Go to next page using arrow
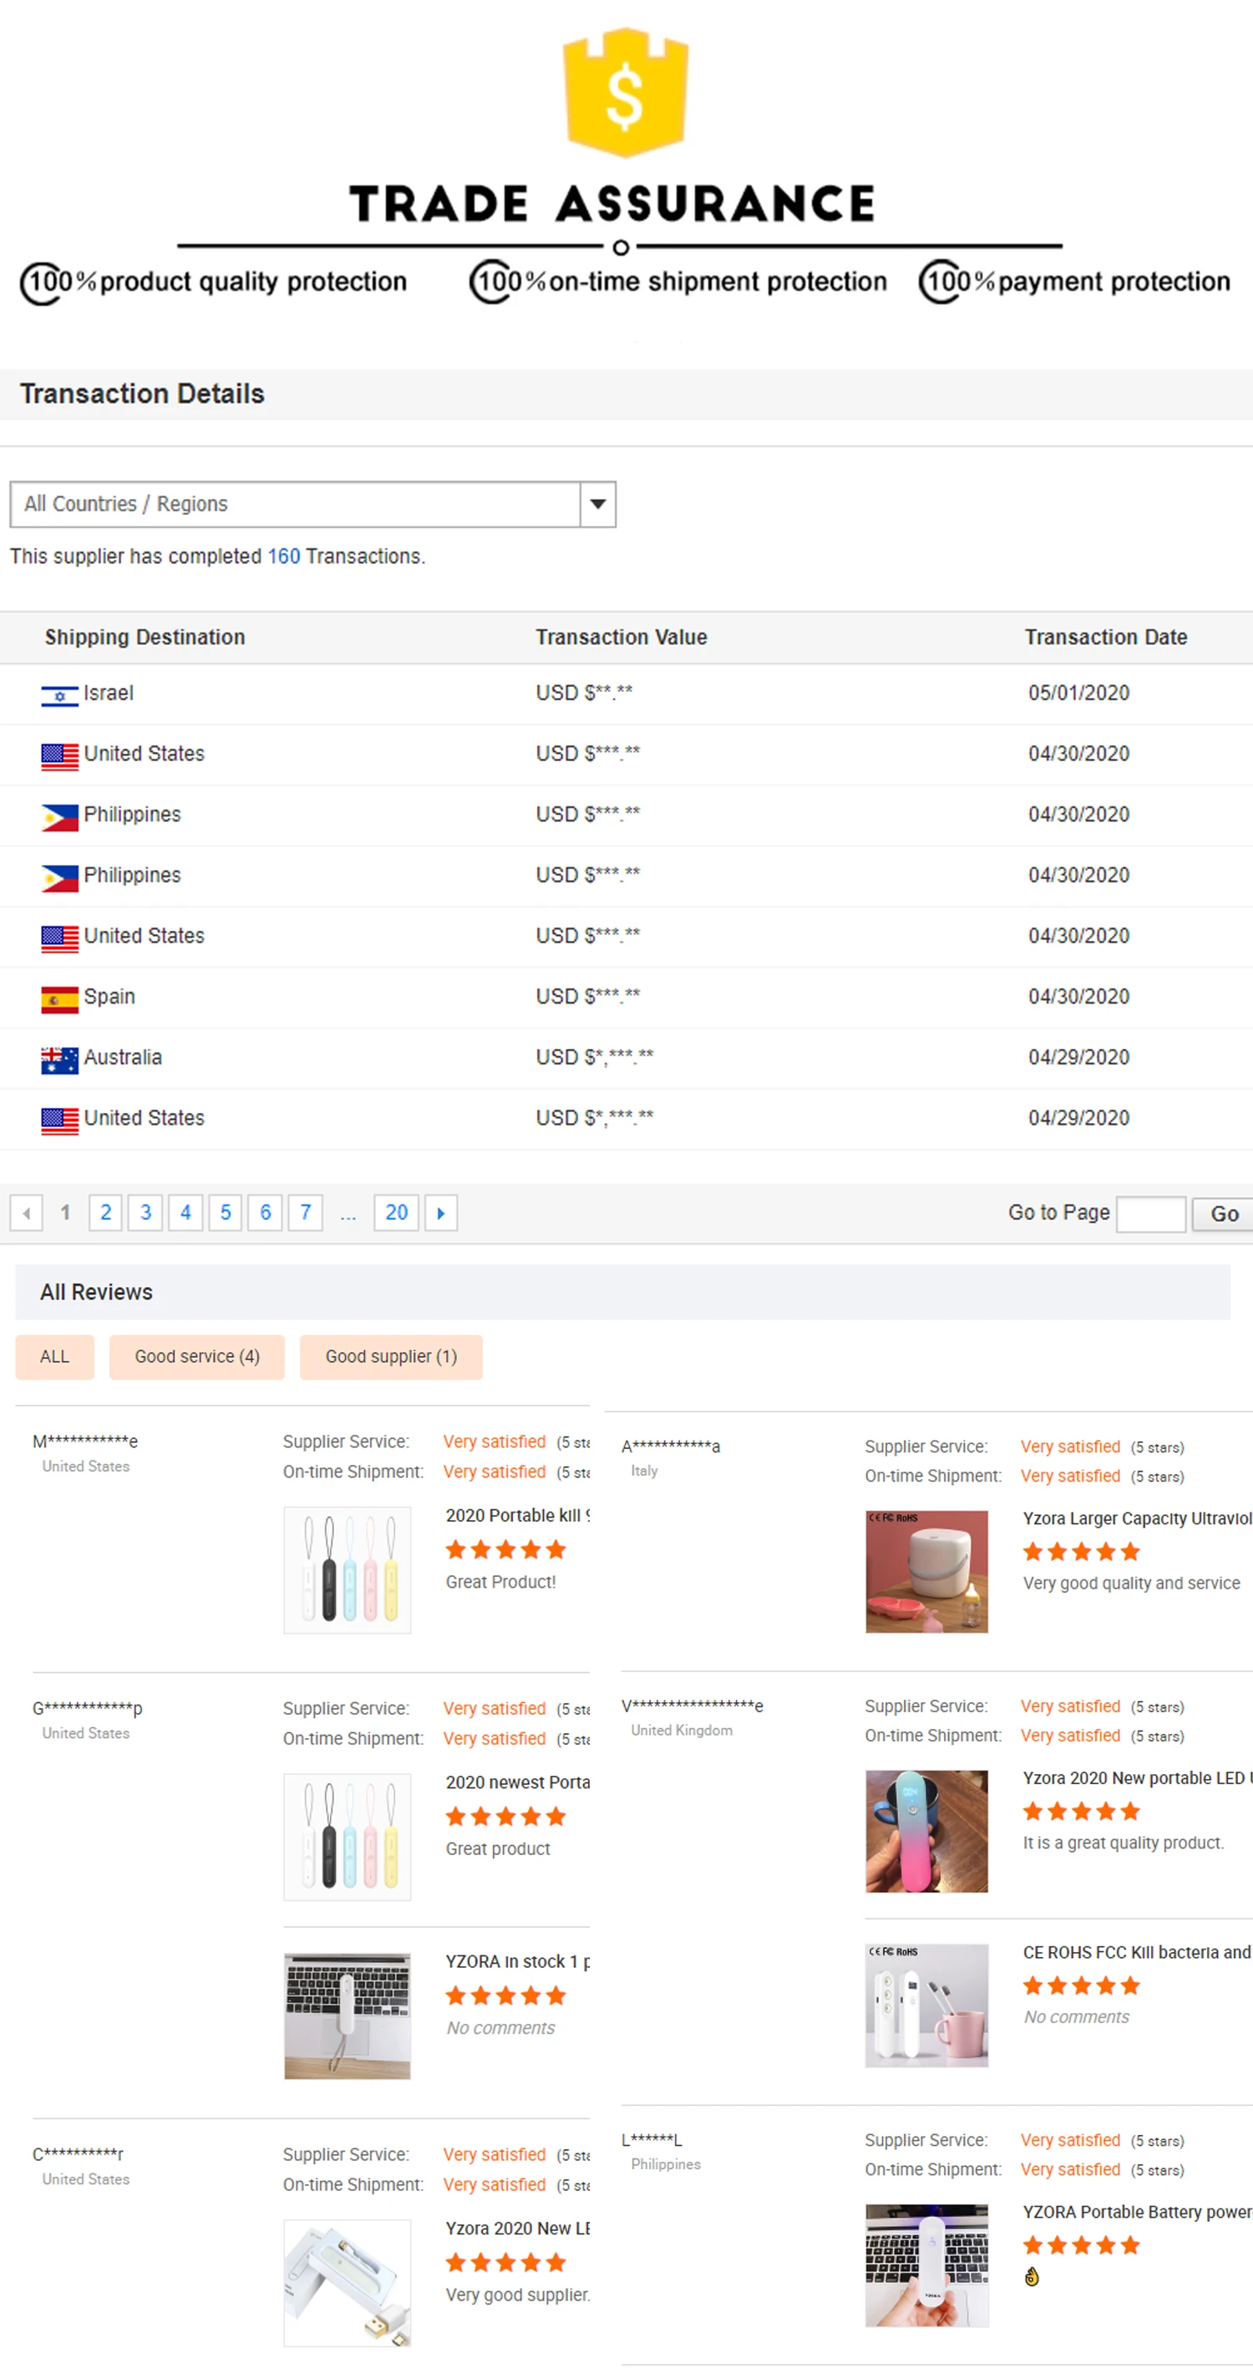Image resolution: width=1253 pixels, height=2369 pixels. (x=440, y=1212)
